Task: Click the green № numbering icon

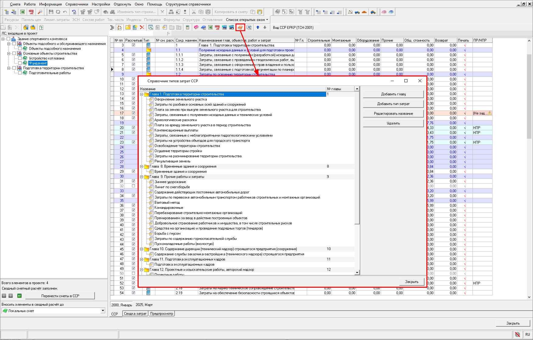Action: tap(19, 296)
